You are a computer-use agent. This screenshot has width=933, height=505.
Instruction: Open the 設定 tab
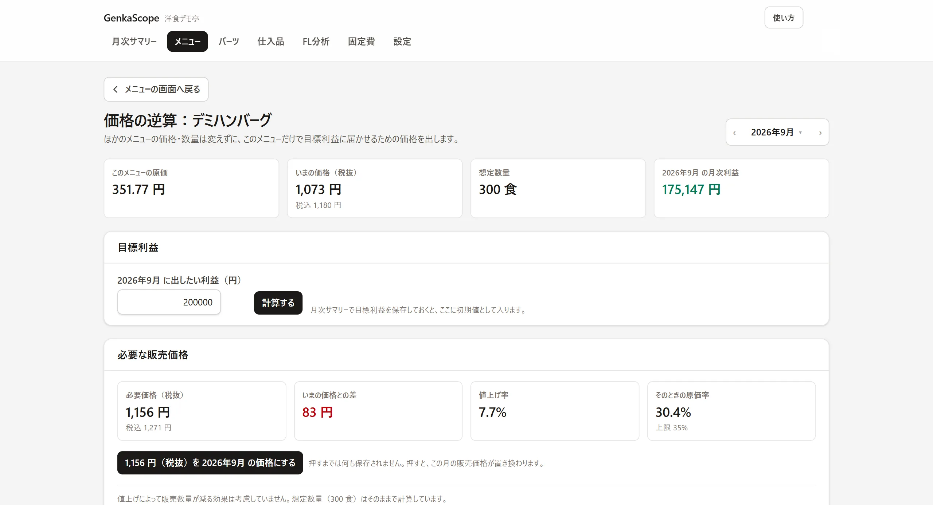tap(402, 42)
